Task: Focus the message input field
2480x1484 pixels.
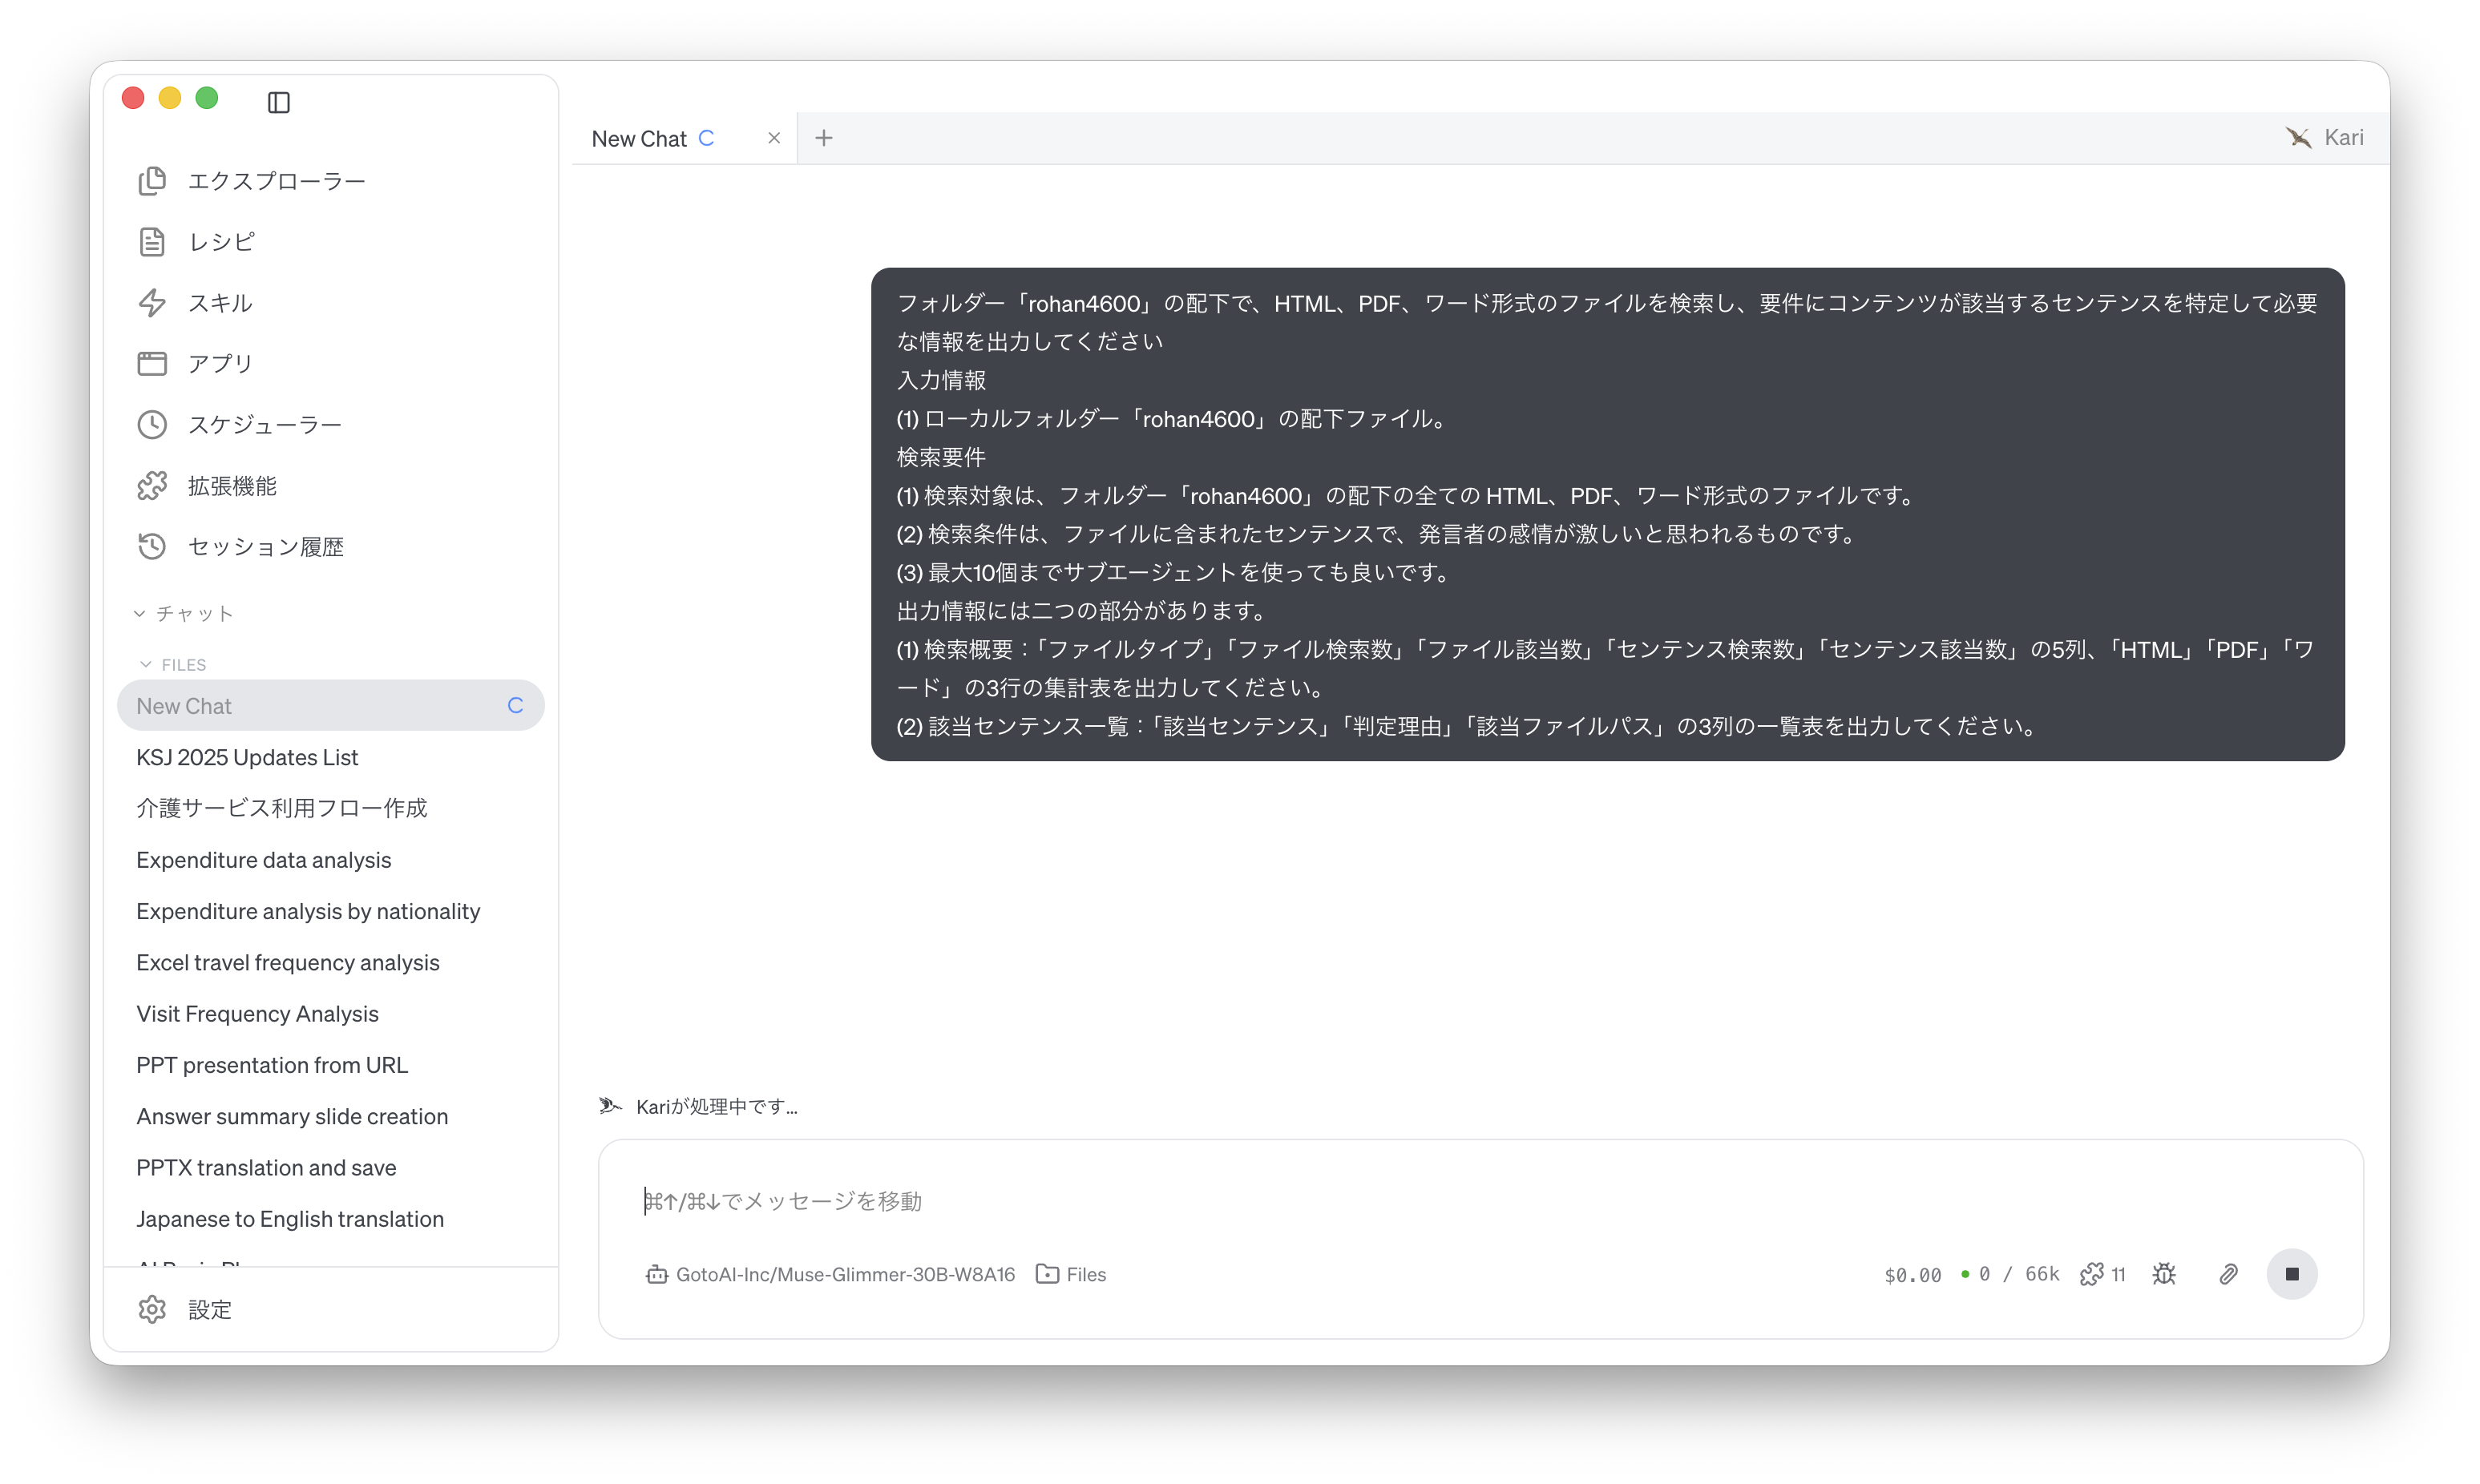Action: pos(1480,1201)
